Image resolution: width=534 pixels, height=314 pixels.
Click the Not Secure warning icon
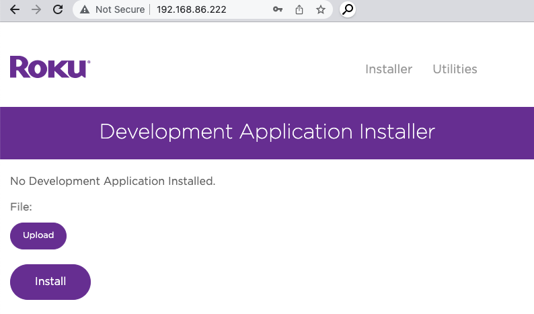[85, 10]
